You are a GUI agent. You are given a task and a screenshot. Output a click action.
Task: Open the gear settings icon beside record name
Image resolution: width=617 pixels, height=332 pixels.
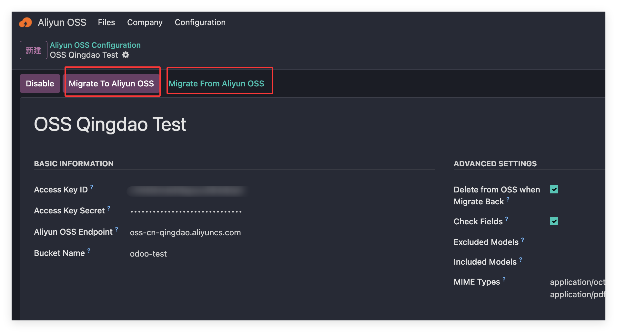coord(126,55)
